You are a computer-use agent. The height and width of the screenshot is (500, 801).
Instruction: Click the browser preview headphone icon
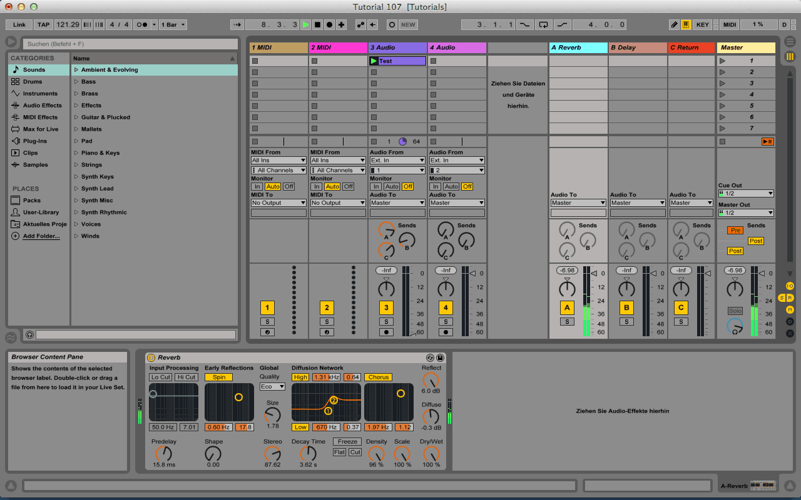point(29,335)
